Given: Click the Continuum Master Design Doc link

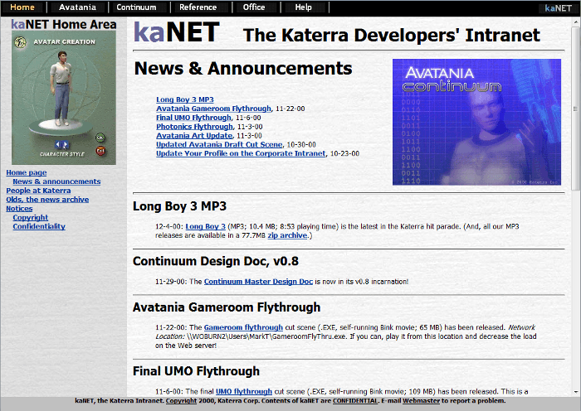Looking at the screenshot, I should coord(258,282).
